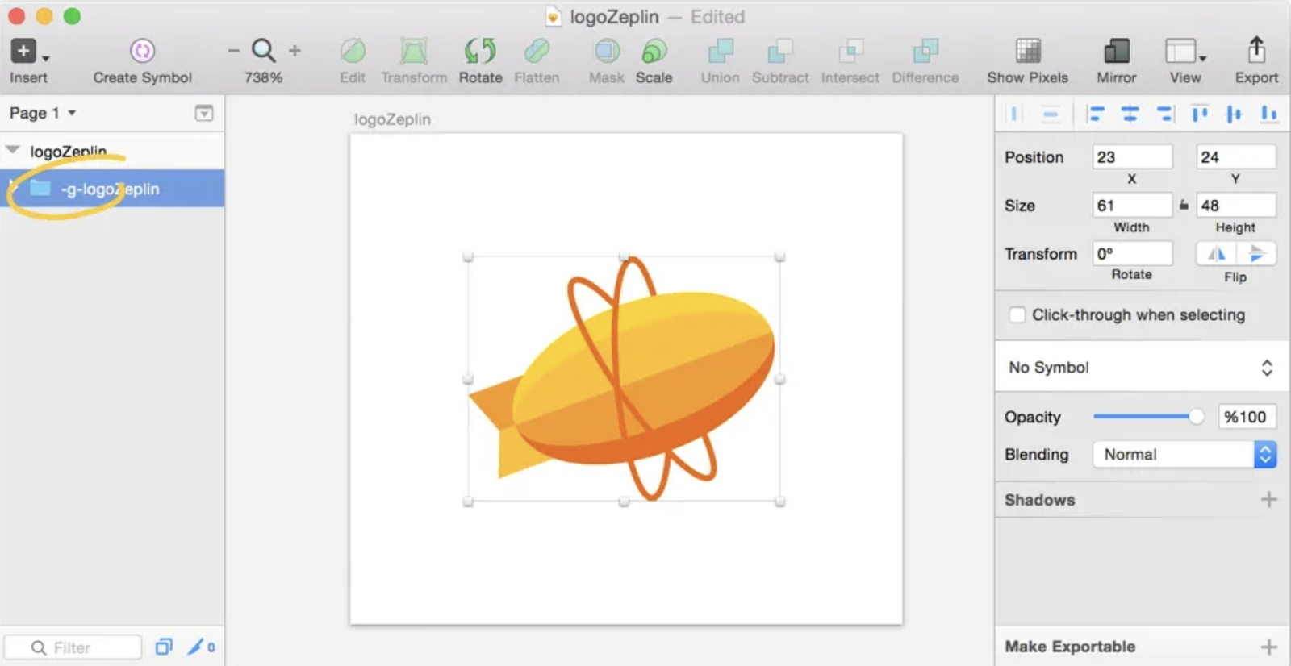Align layers to left edge

tap(1095, 114)
